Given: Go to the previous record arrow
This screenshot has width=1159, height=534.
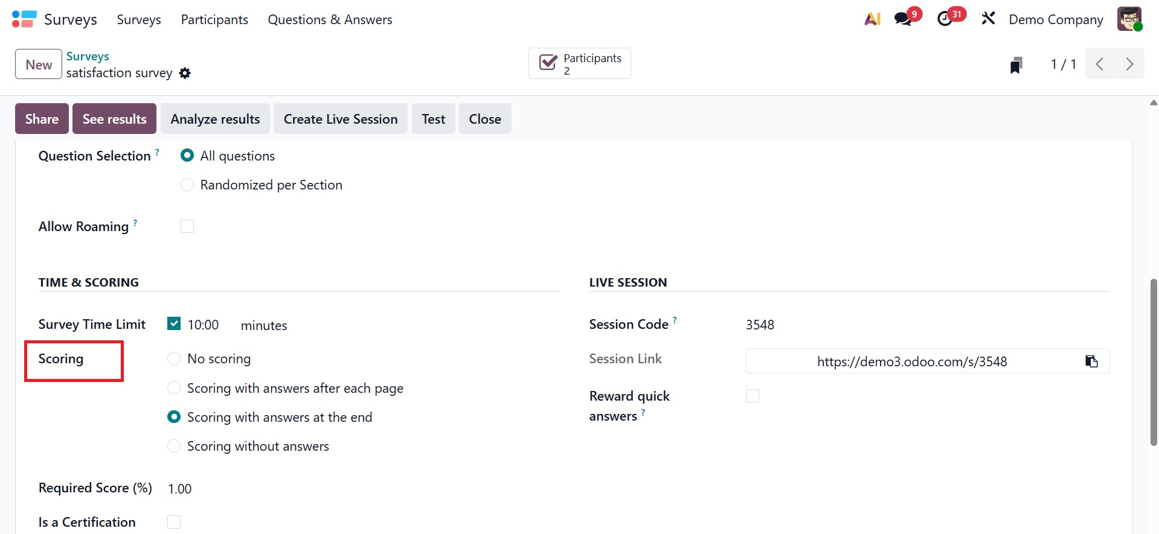Looking at the screenshot, I should click(x=1100, y=64).
